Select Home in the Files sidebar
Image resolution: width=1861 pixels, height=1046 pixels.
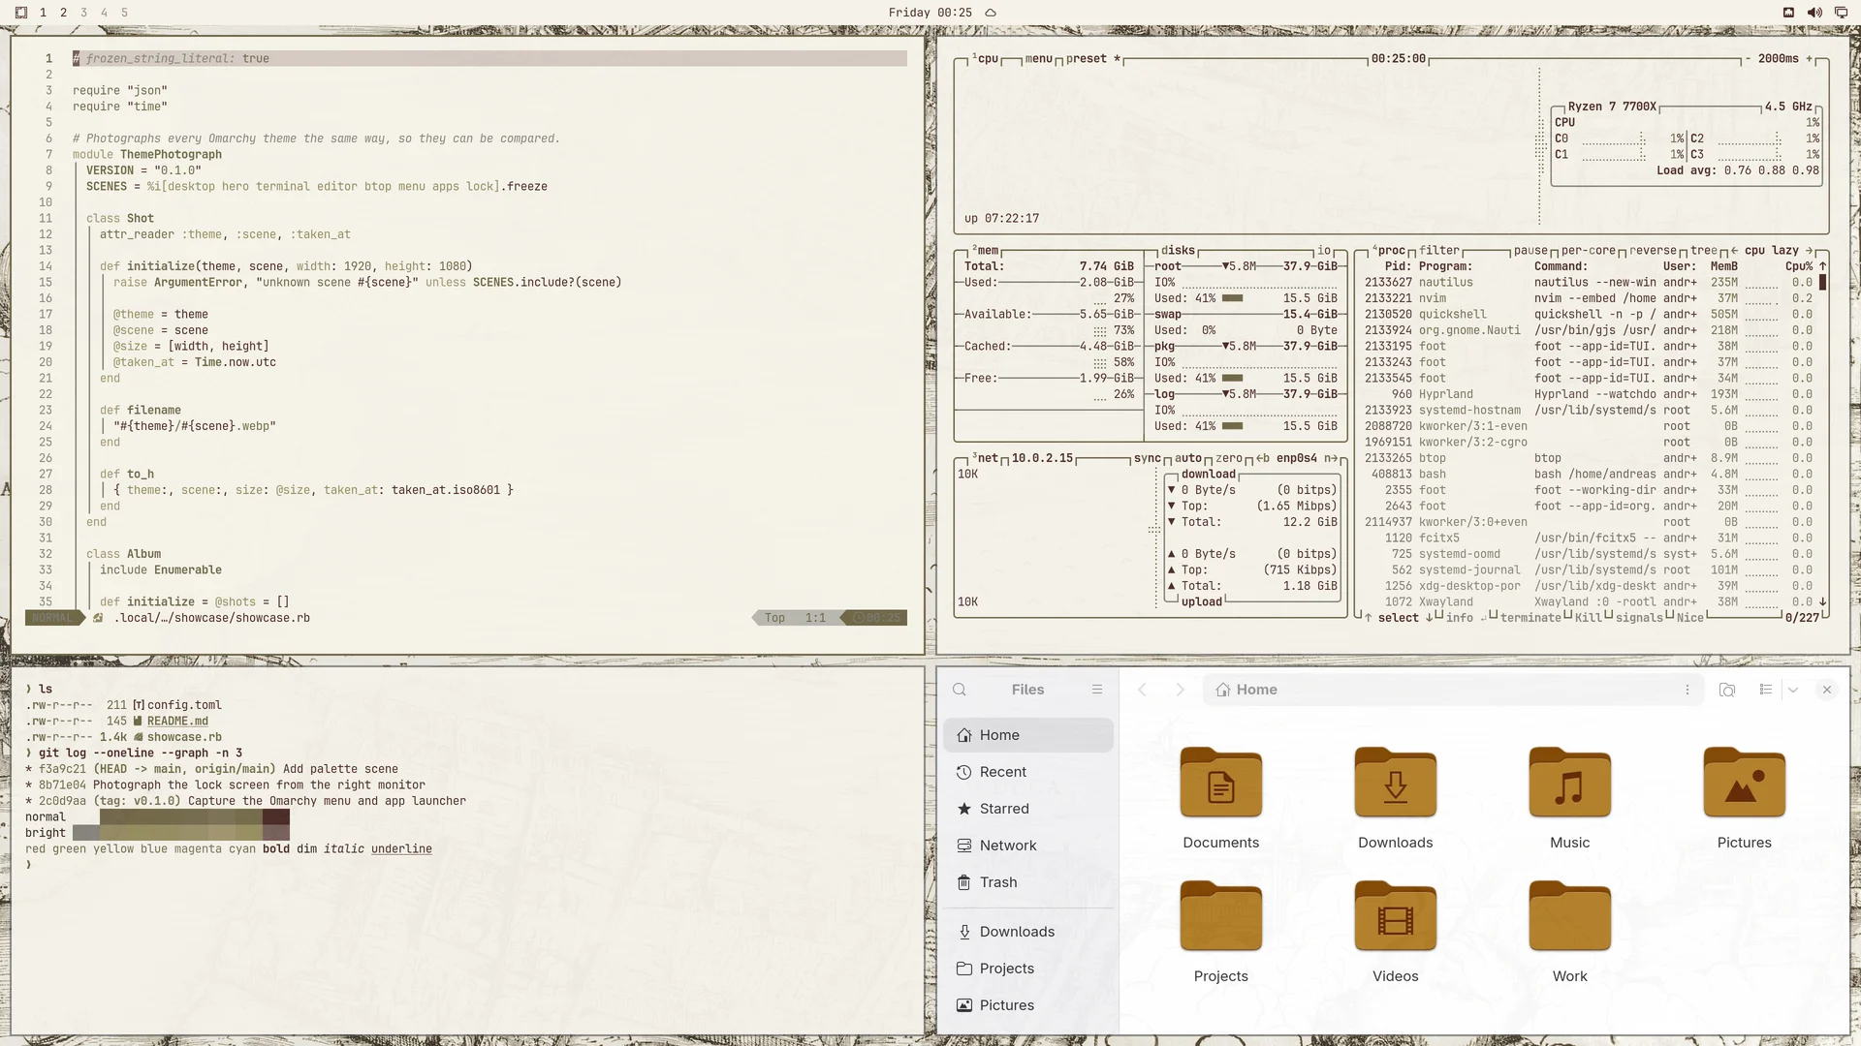click(x=1027, y=735)
